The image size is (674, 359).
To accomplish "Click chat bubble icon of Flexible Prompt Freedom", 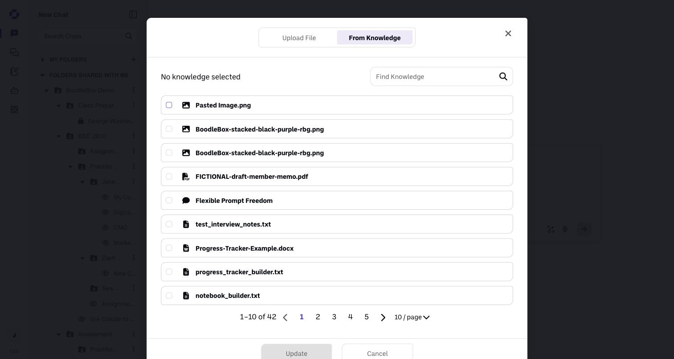I will point(186,201).
